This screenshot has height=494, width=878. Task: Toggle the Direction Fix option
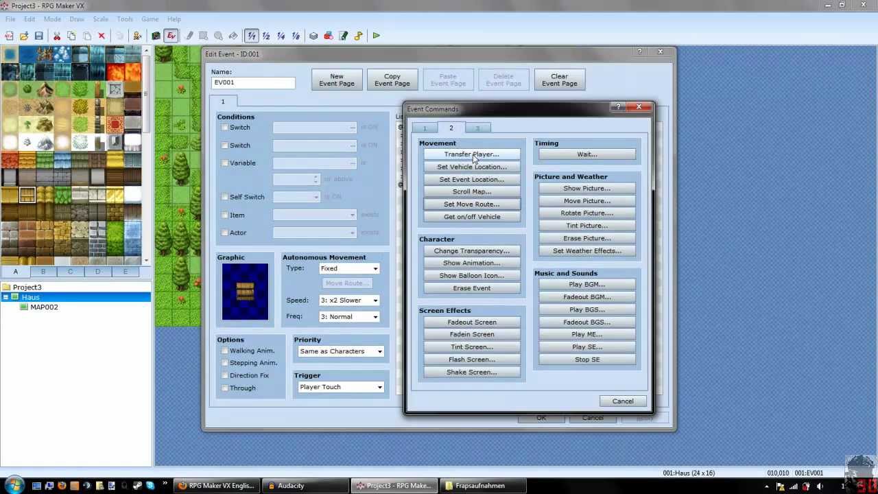tap(224, 375)
